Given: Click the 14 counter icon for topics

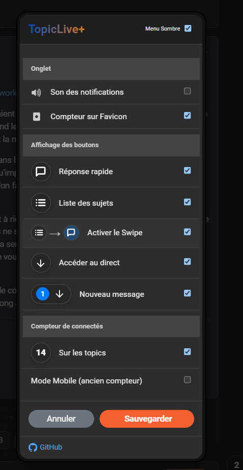Looking at the screenshot, I should [x=41, y=352].
